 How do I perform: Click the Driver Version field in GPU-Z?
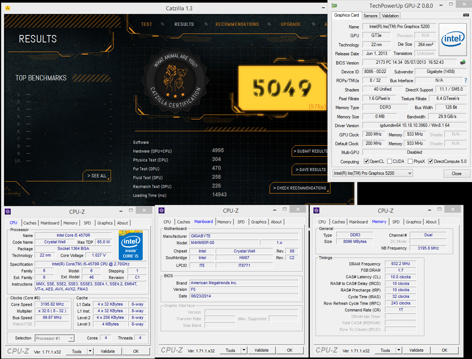click(x=414, y=125)
